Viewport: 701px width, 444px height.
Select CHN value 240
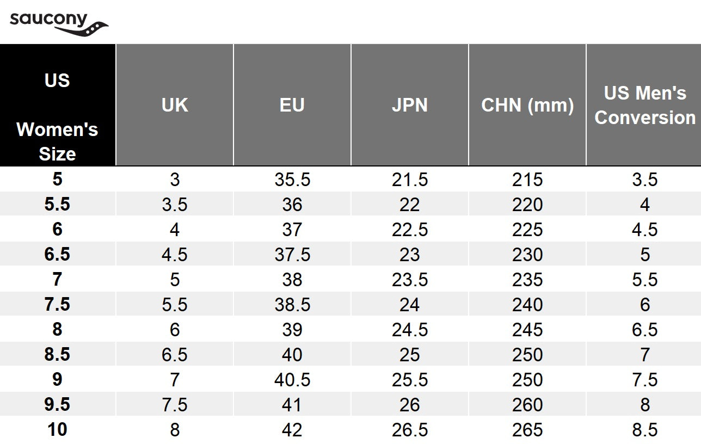[527, 305]
